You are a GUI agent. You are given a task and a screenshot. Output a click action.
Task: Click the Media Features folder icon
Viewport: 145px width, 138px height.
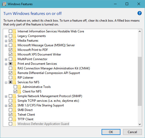[x=14, y=41]
